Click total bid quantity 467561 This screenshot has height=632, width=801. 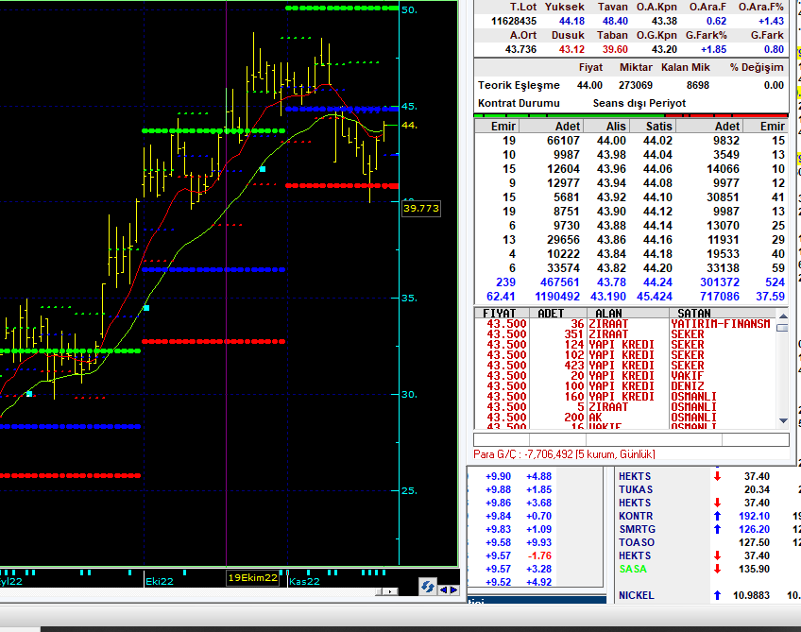click(x=560, y=282)
